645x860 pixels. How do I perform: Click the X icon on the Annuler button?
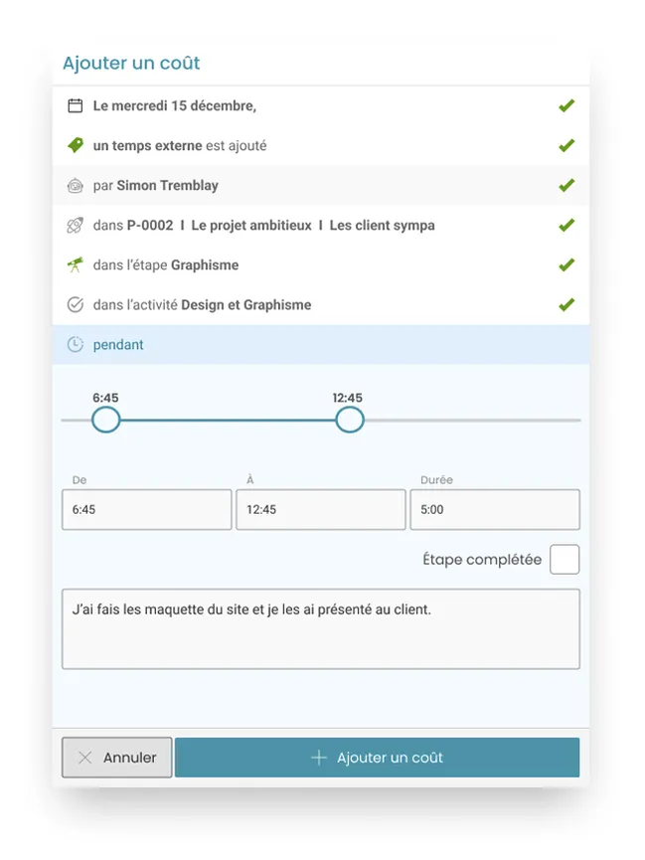(85, 757)
